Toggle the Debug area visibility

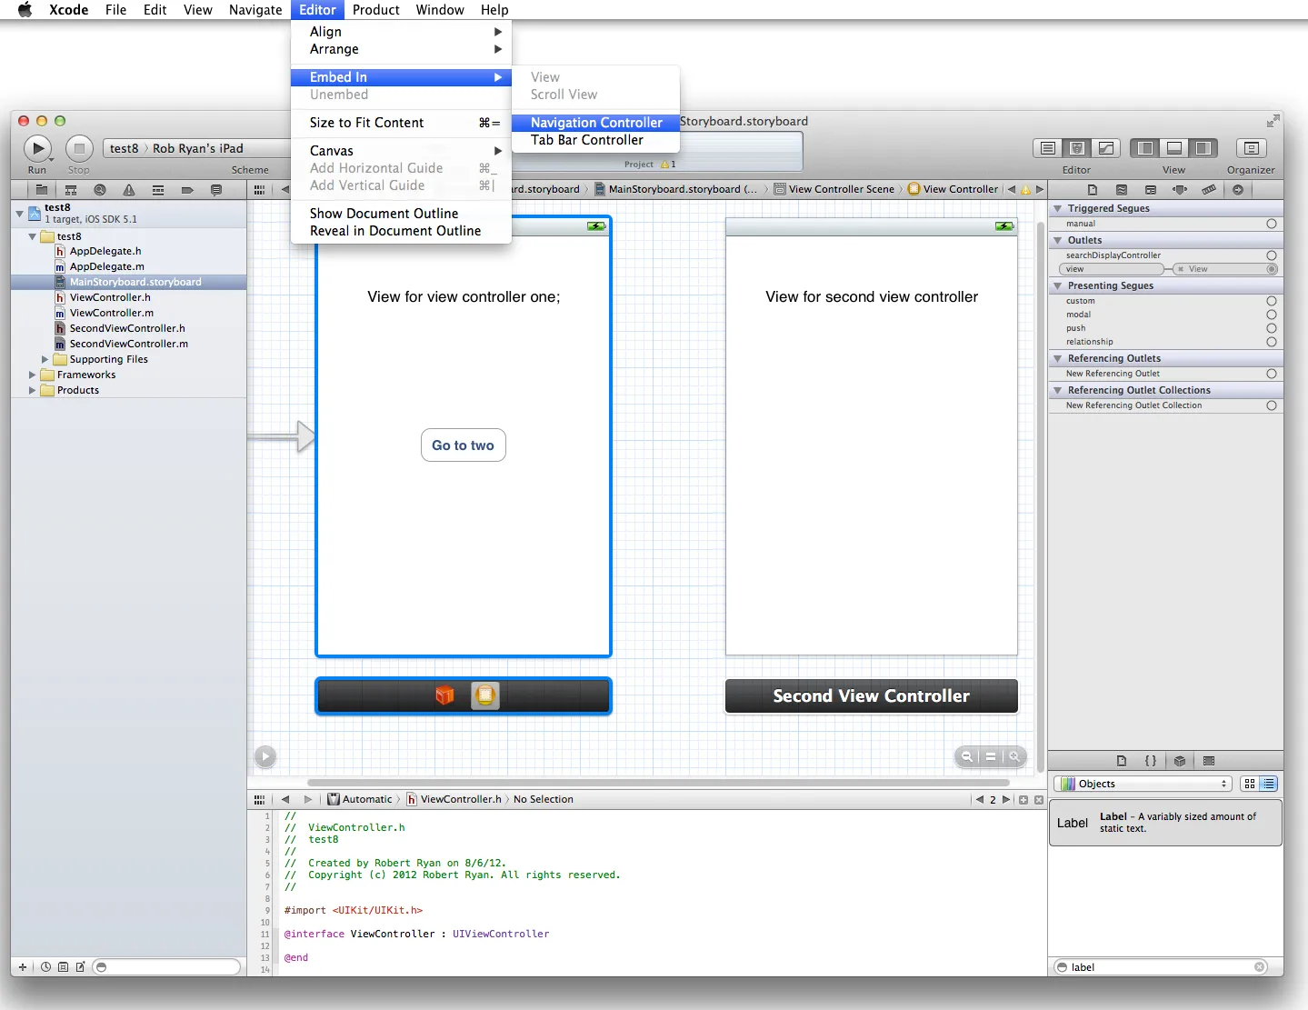pos(1174,148)
